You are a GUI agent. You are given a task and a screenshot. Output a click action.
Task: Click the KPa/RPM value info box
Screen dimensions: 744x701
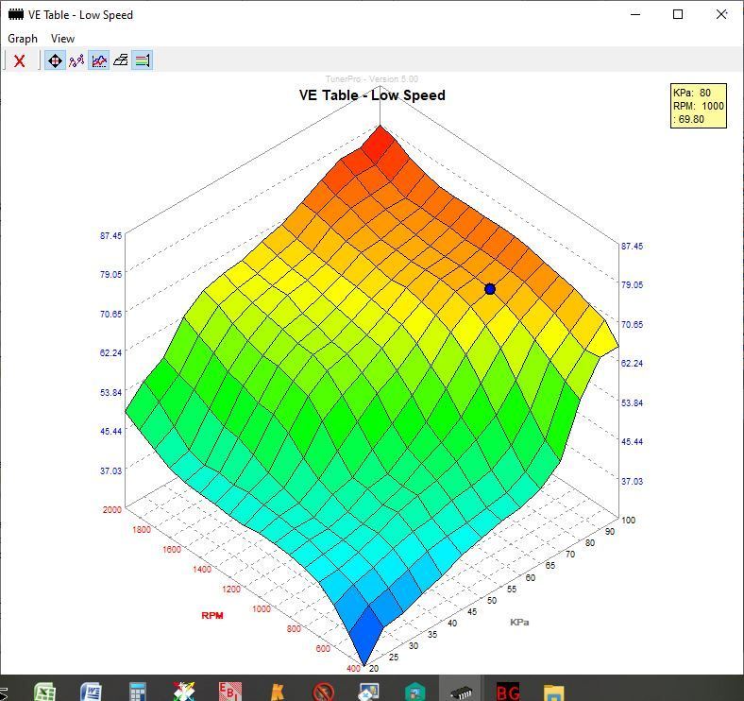click(x=698, y=106)
